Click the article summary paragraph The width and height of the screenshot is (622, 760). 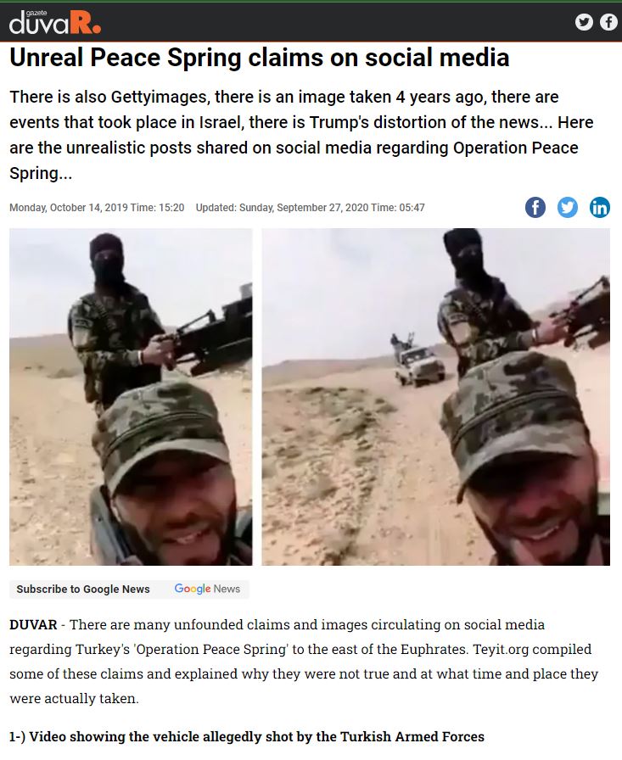301,135
